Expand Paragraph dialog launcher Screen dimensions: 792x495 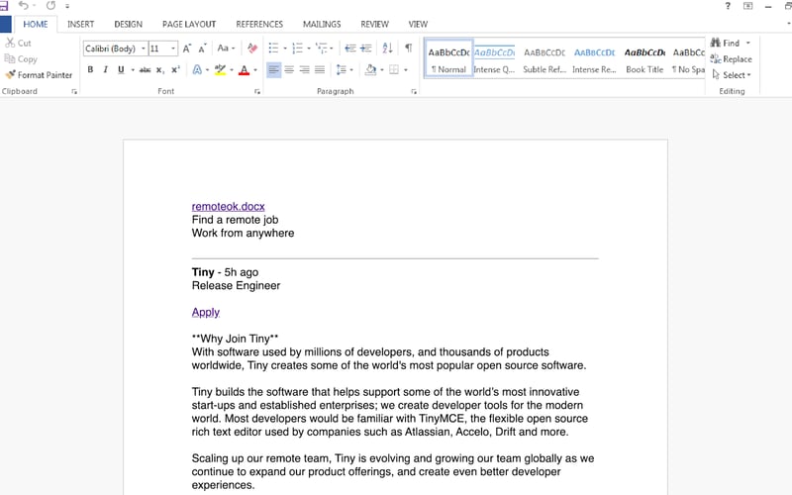tap(414, 91)
